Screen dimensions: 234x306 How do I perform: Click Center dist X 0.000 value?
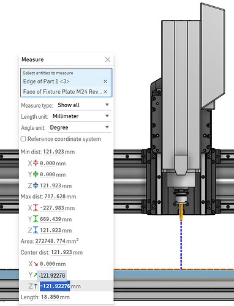[48, 264]
